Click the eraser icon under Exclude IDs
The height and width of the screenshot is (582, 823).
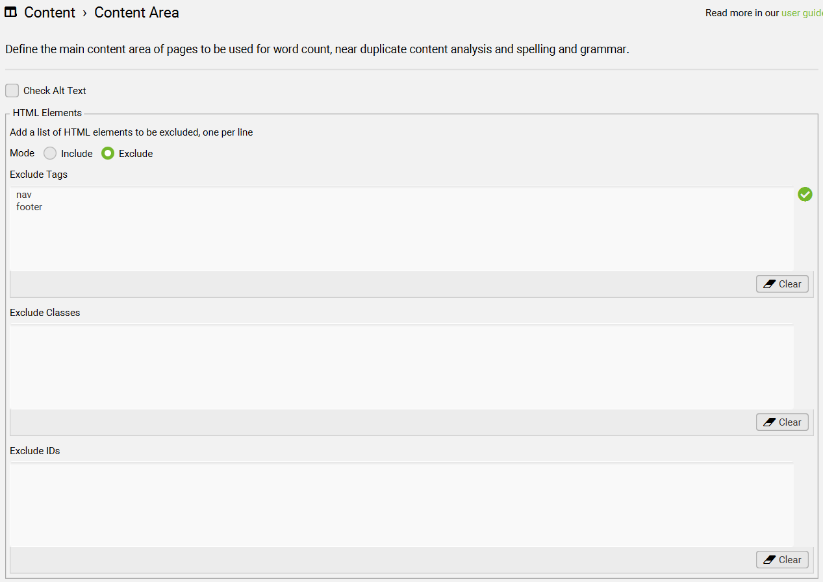pyautogui.click(x=770, y=560)
